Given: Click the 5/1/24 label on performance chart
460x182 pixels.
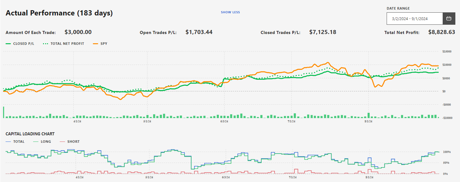Looking at the screenshot, I should [147, 121].
